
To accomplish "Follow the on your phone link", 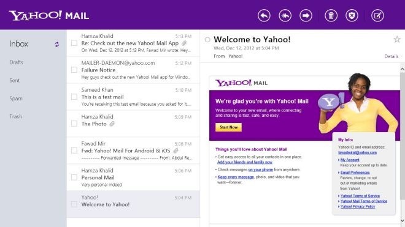I will [260, 169].
